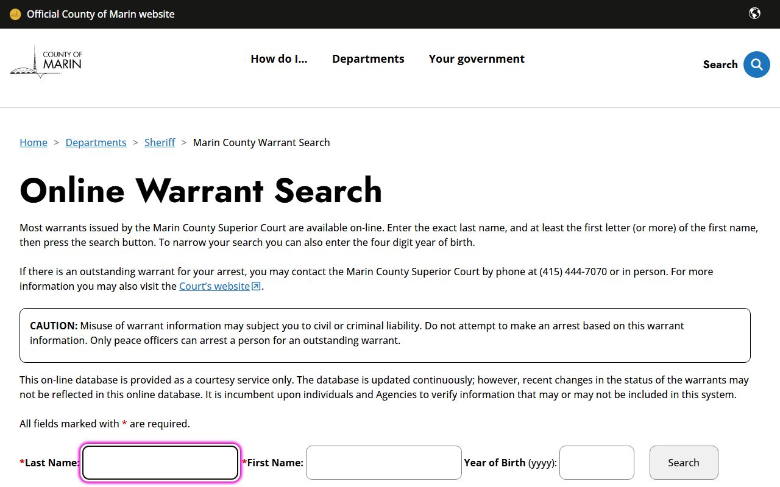The height and width of the screenshot is (487, 780).
Task: Click the Last Name label
Action: coord(49,463)
